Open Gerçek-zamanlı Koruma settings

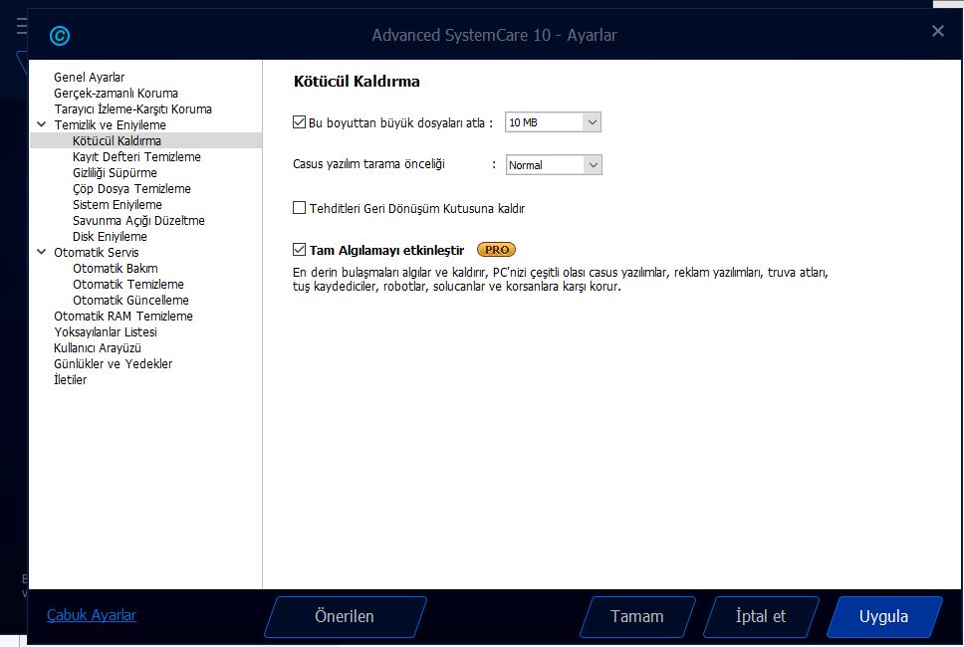pos(116,94)
